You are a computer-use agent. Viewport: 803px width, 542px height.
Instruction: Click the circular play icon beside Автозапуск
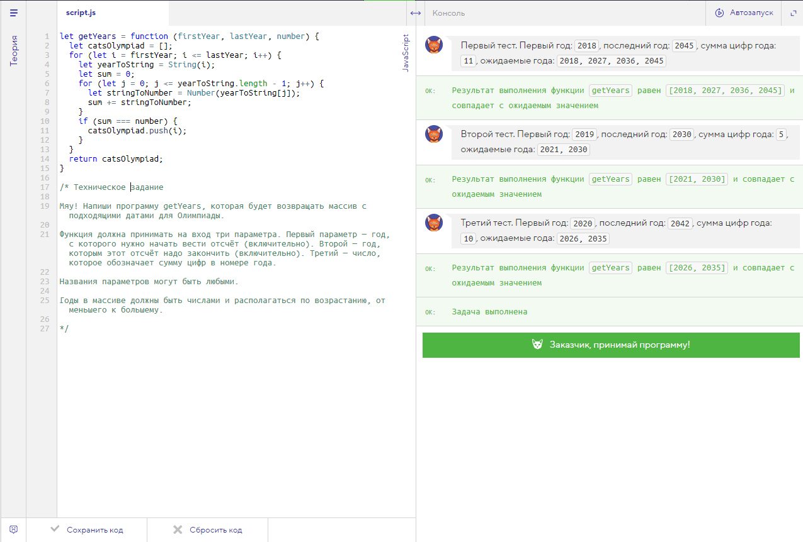(x=719, y=13)
